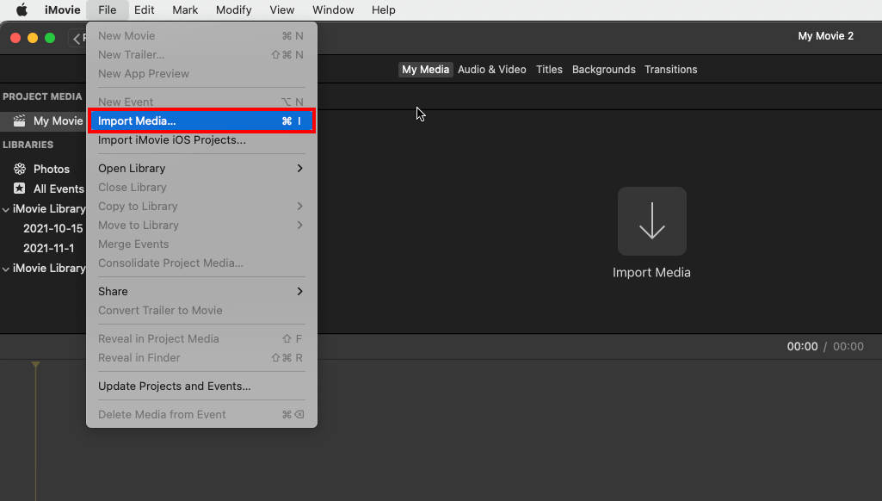Open the iMovie application menu
882x501 pixels.
click(x=63, y=9)
